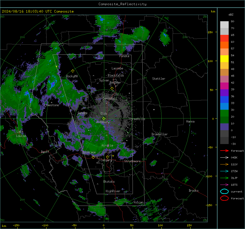245x229 pixels.
Task: Click the Strathmore label
Action: pos(132,161)
